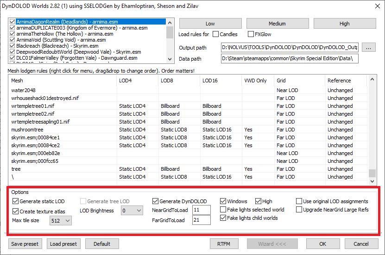Disable Fake lights child worlds
385x255 pixels.
223,218
